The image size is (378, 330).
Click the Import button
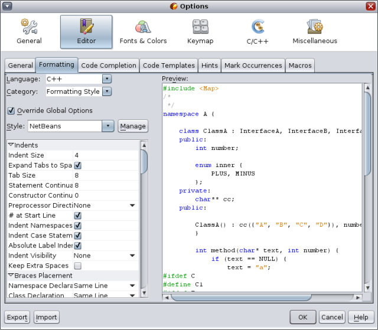(46, 317)
